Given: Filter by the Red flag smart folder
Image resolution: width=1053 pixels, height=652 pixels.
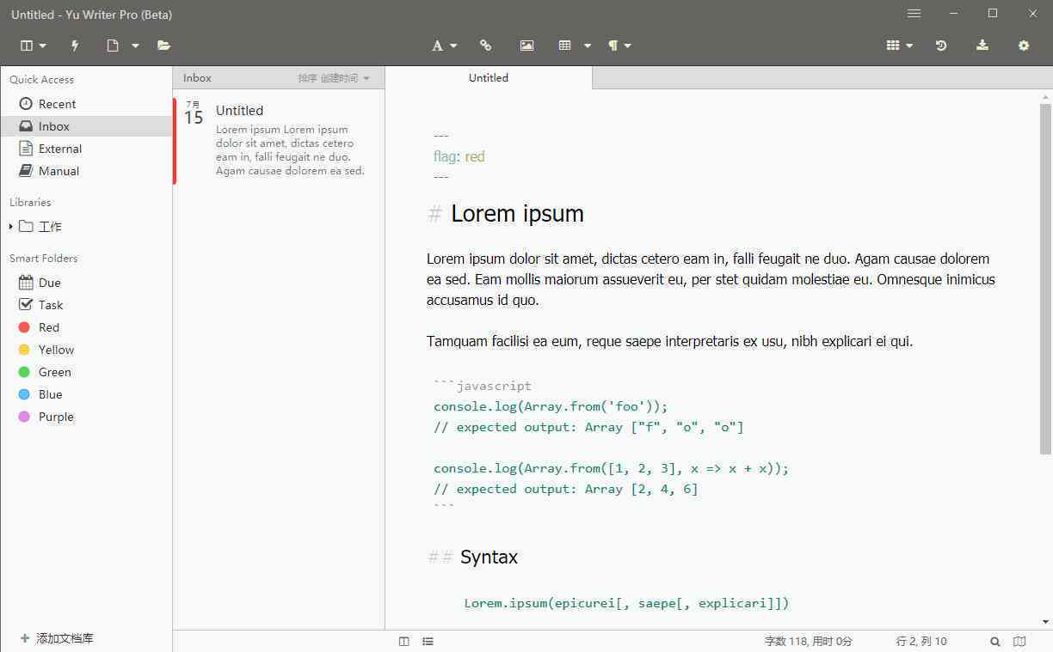Looking at the screenshot, I should 86,327.
